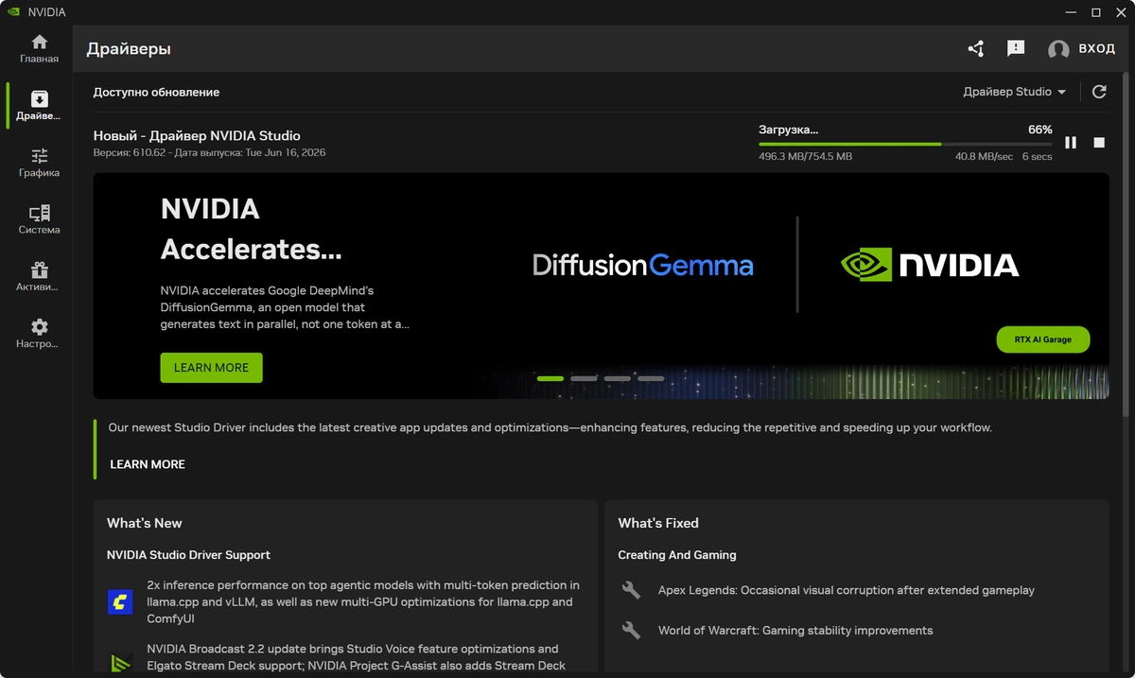Click the 496.3 MB/754.5 MB value
This screenshot has height=678, width=1135.
tap(805, 157)
